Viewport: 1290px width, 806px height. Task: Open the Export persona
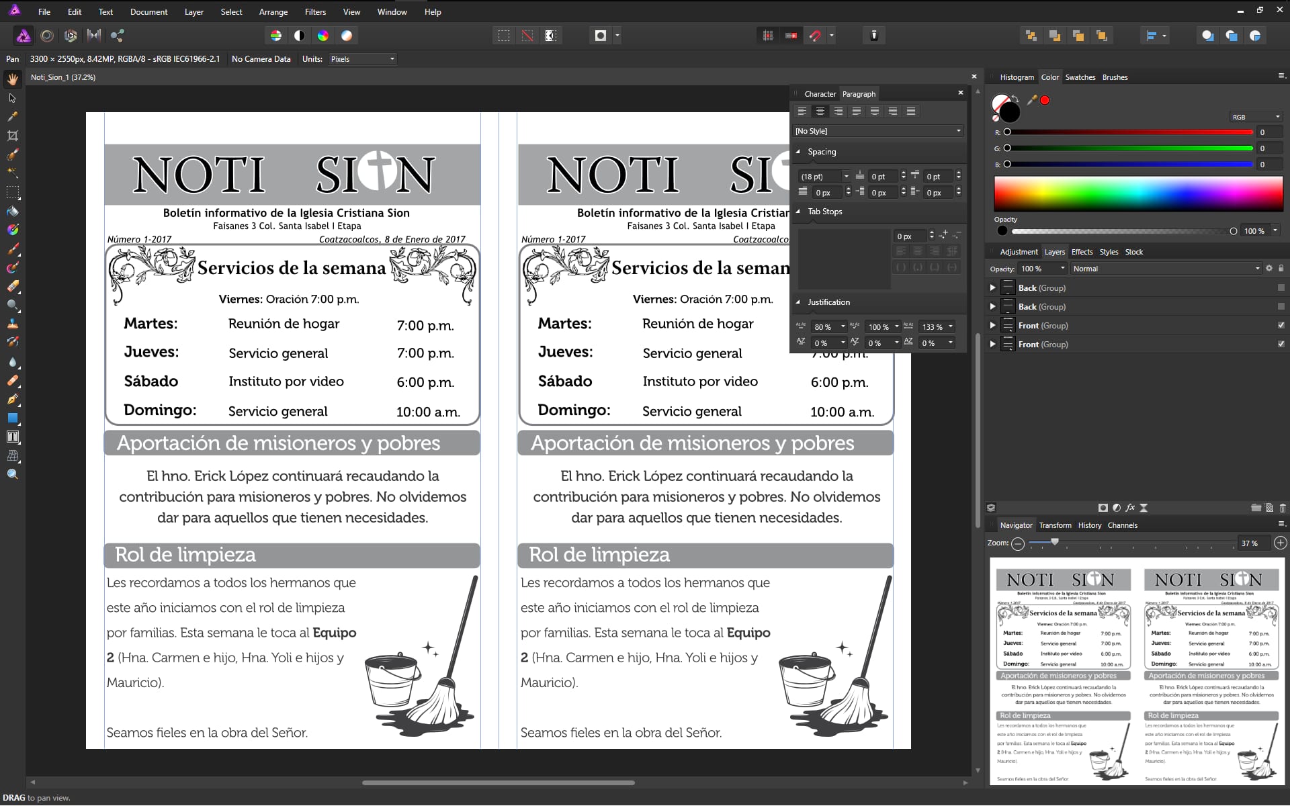(118, 36)
